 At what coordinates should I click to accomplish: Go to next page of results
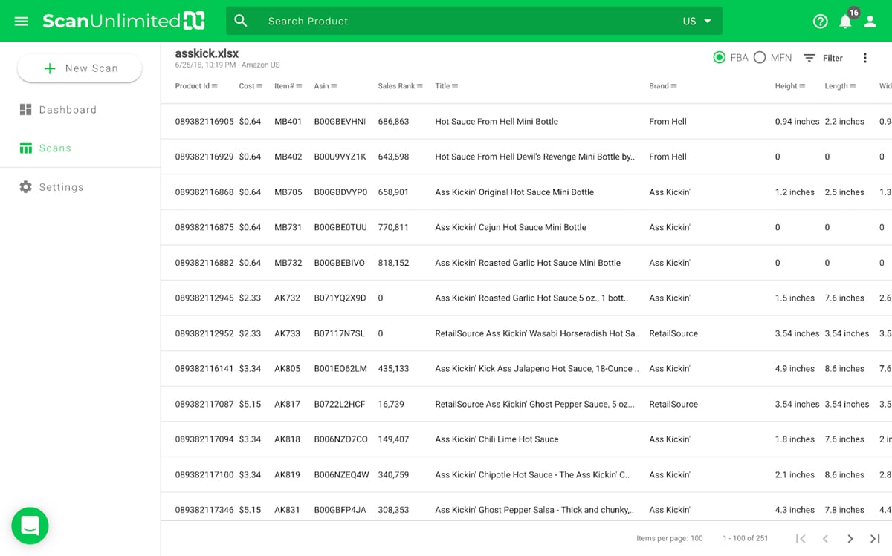point(850,539)
